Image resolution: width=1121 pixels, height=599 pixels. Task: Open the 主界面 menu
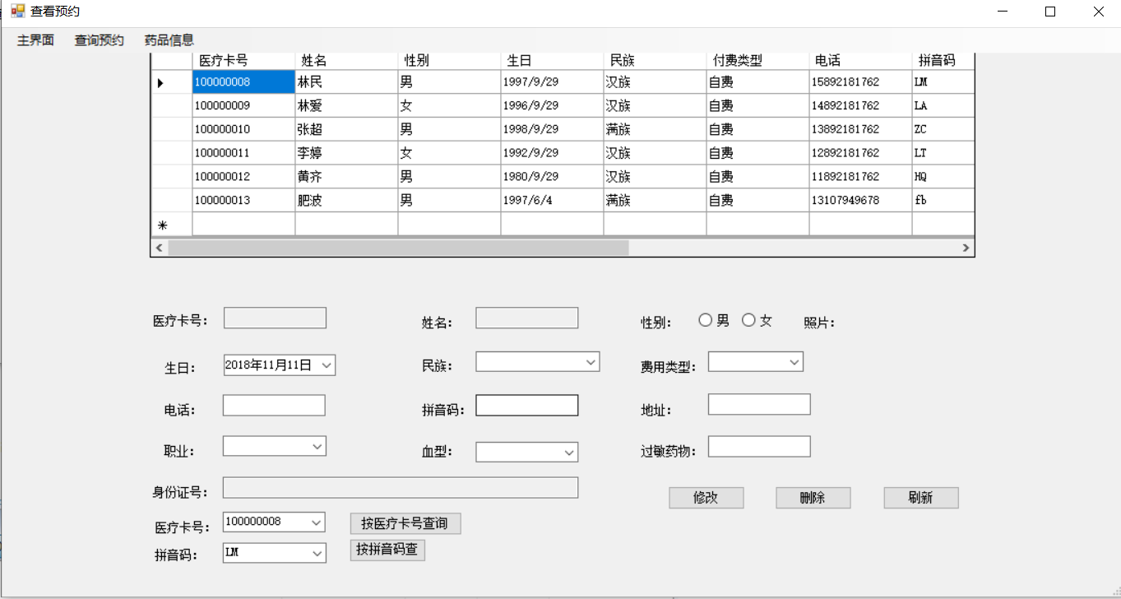(35, 40)
